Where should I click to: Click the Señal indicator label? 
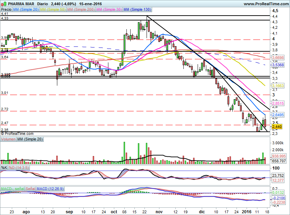(31, 188)
